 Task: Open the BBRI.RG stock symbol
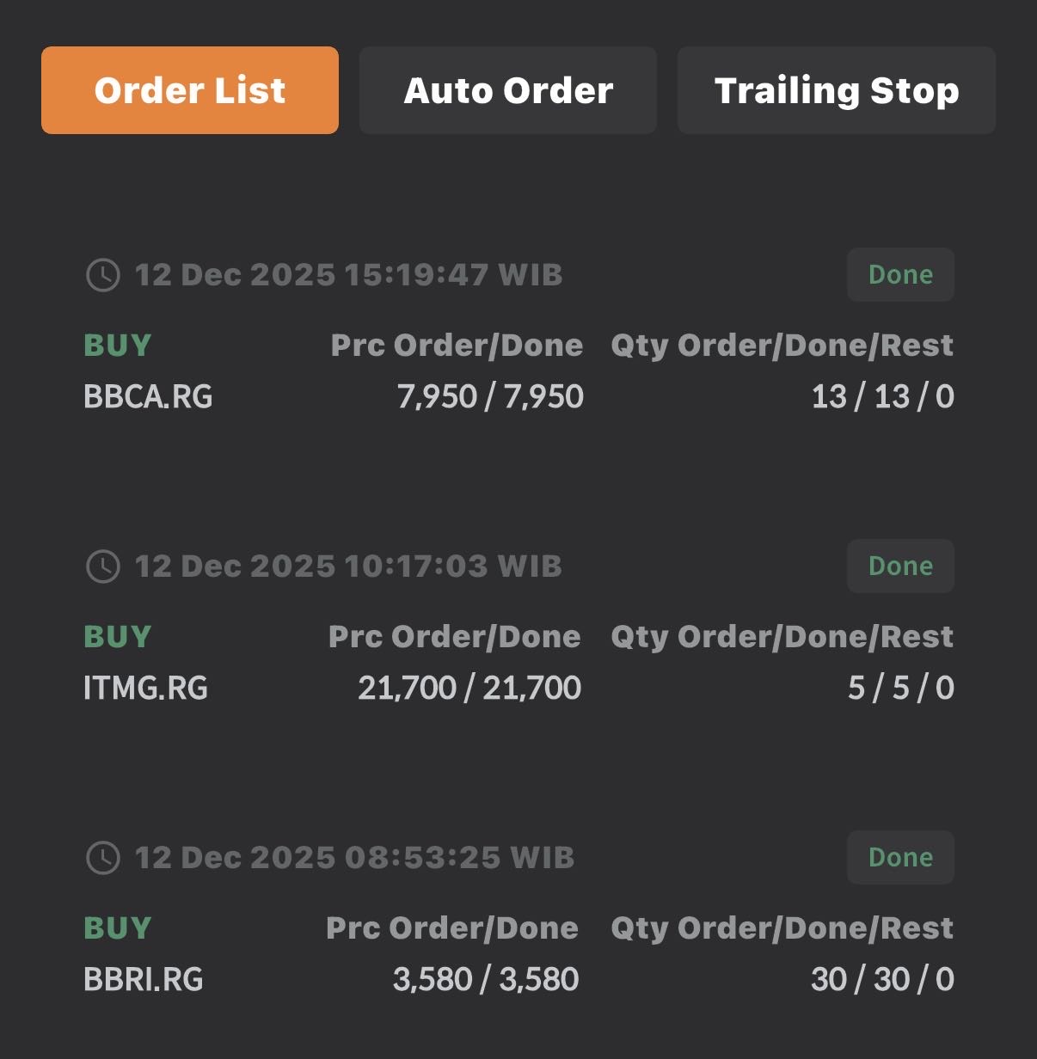point(144,979)
